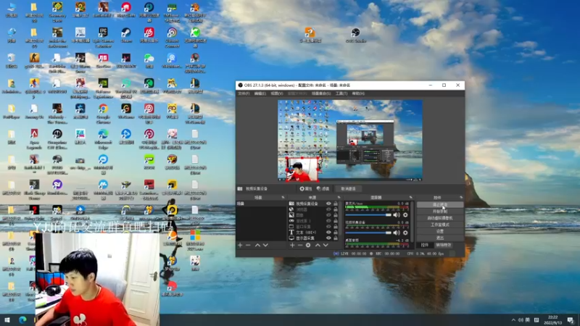Select the Steam desktop shortcut
The width and height of the screenshot is (580, 326).
click(126, 35)
